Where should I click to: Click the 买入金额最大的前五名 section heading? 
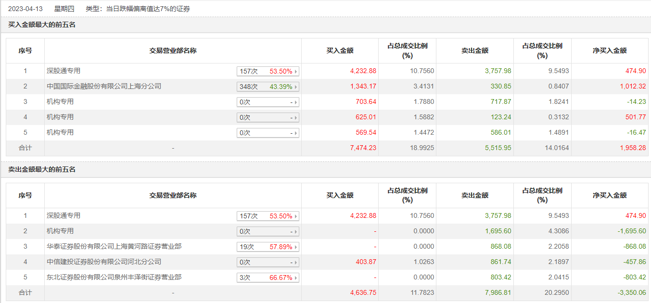(x=42, y=25)
